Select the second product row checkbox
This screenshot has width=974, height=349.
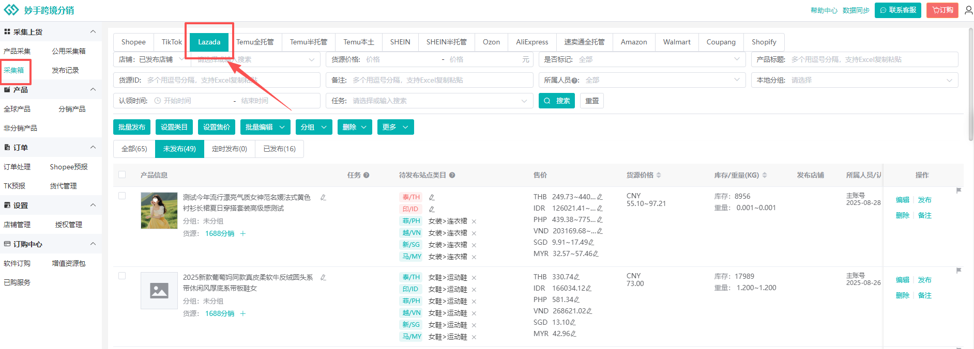(x=122, y=276)
